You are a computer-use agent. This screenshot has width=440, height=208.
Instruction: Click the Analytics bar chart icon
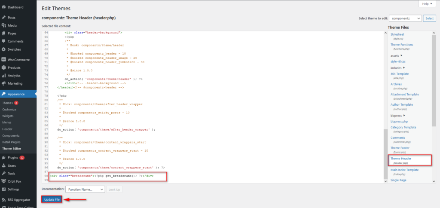(x=3, y=76)
